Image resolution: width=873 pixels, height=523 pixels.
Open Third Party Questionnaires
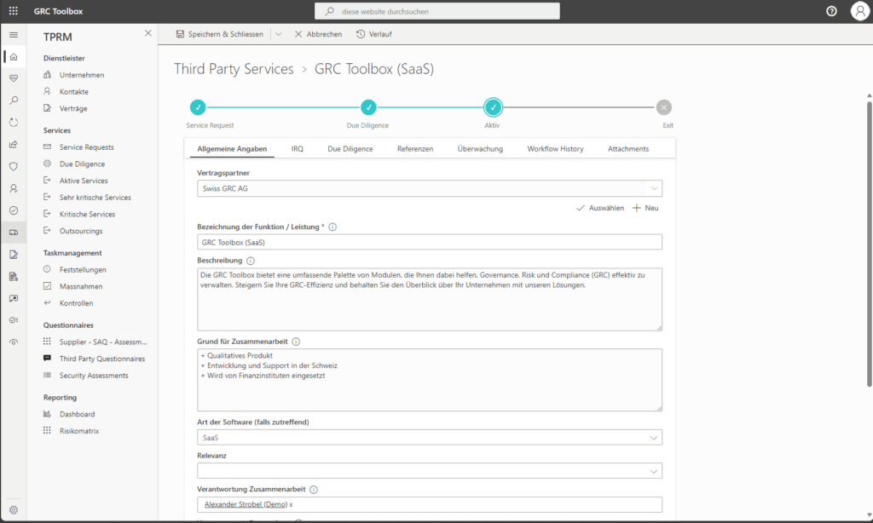[102, 359]
